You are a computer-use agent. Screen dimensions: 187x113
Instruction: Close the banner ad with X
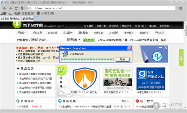[x=165, y=48]
